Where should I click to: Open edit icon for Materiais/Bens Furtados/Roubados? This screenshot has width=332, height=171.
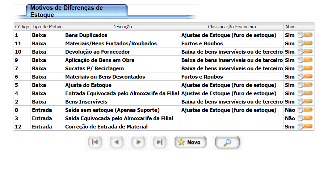305,43
